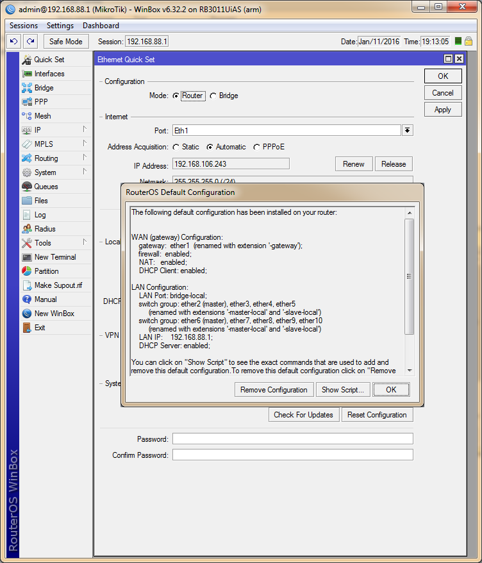
Task: Click the undo arrow in toolbar
Action: click(x=14, y=42)
